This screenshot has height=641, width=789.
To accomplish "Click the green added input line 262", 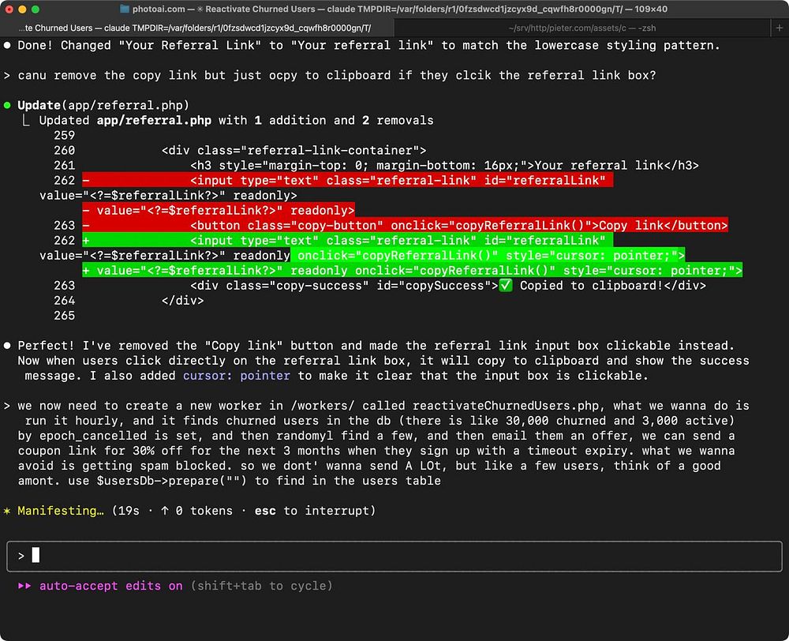I will click(348, 241).
